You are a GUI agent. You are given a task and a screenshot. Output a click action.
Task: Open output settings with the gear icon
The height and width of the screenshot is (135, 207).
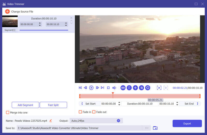coord(119,121)
